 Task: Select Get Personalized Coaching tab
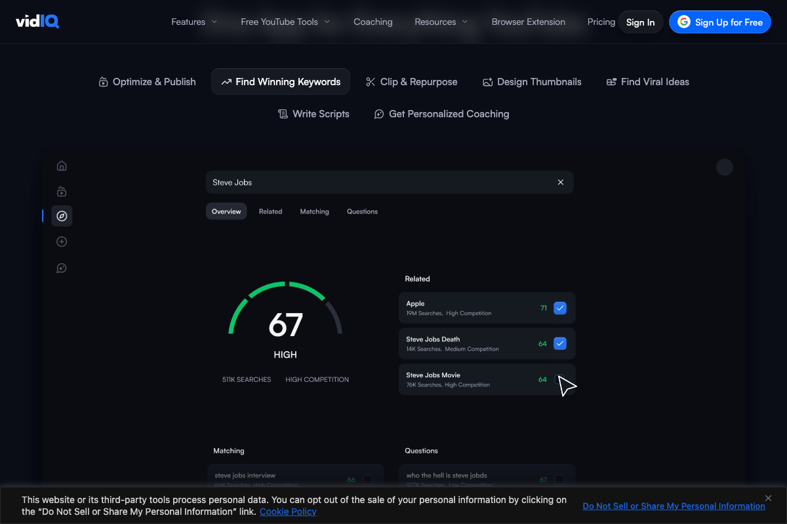[x=441, y=114]
